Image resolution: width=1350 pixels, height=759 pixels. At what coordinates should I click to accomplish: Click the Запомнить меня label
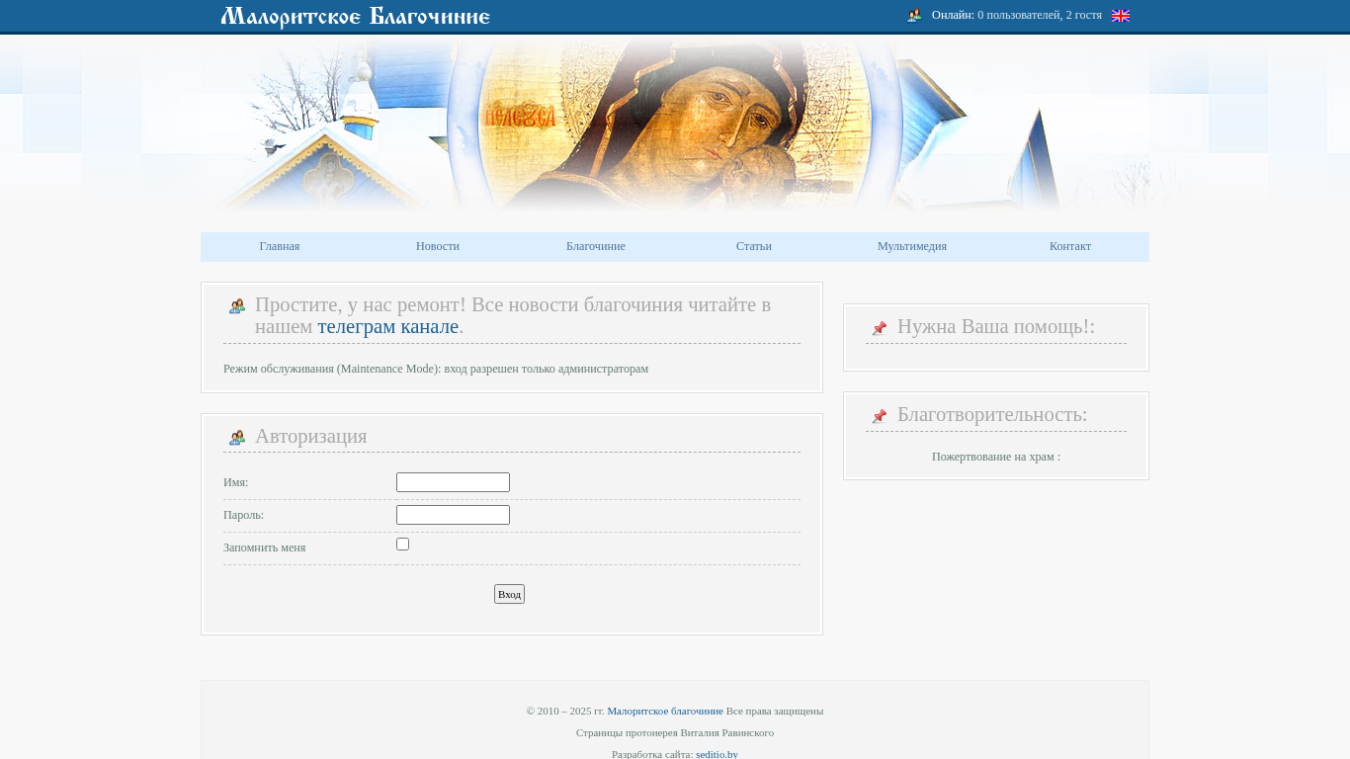(264, 548)
